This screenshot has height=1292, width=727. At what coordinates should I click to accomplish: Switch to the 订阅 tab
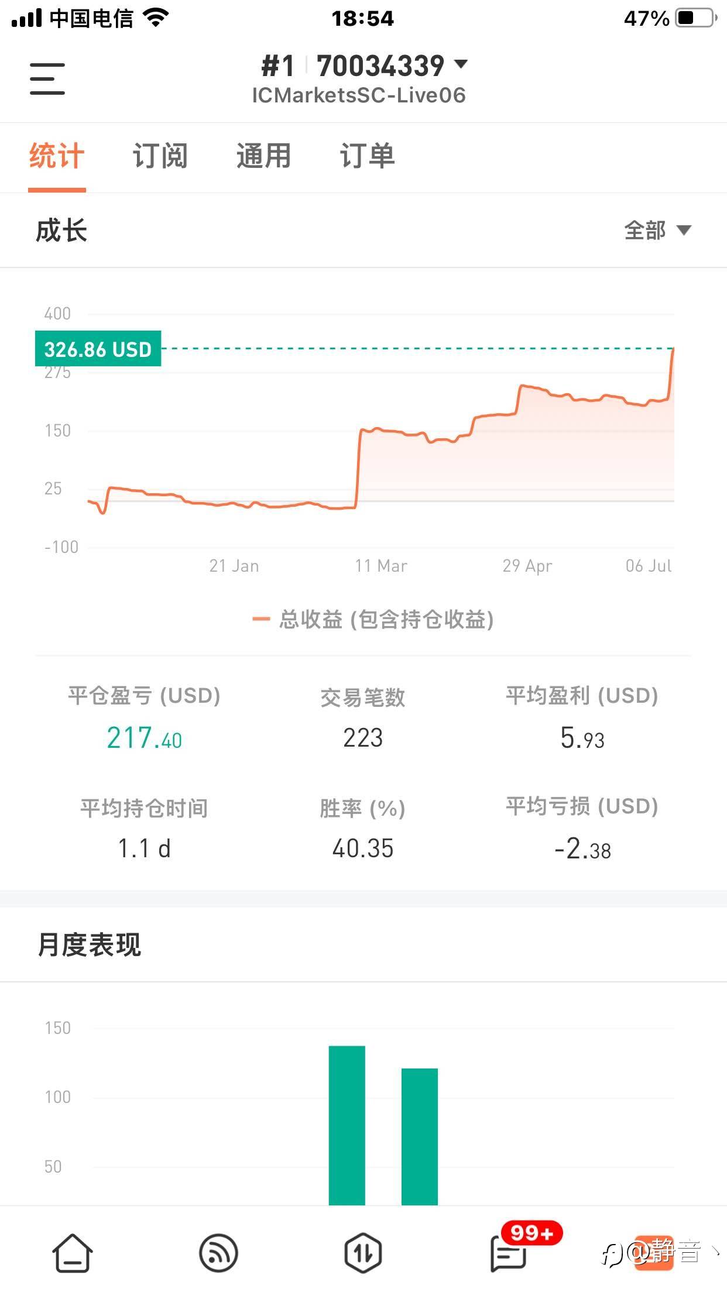pyautogui.click(x=160, y=157)
